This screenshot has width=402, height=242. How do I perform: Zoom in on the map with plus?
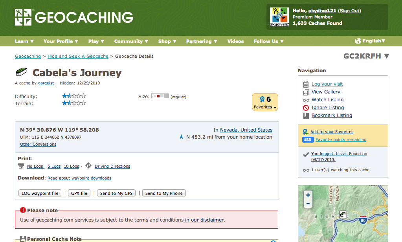(308, 195)
